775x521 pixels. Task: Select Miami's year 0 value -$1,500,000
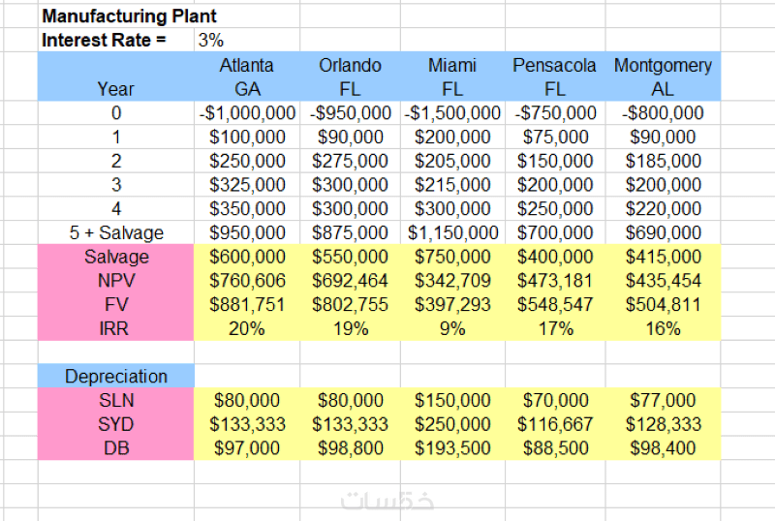pos(452,113)
